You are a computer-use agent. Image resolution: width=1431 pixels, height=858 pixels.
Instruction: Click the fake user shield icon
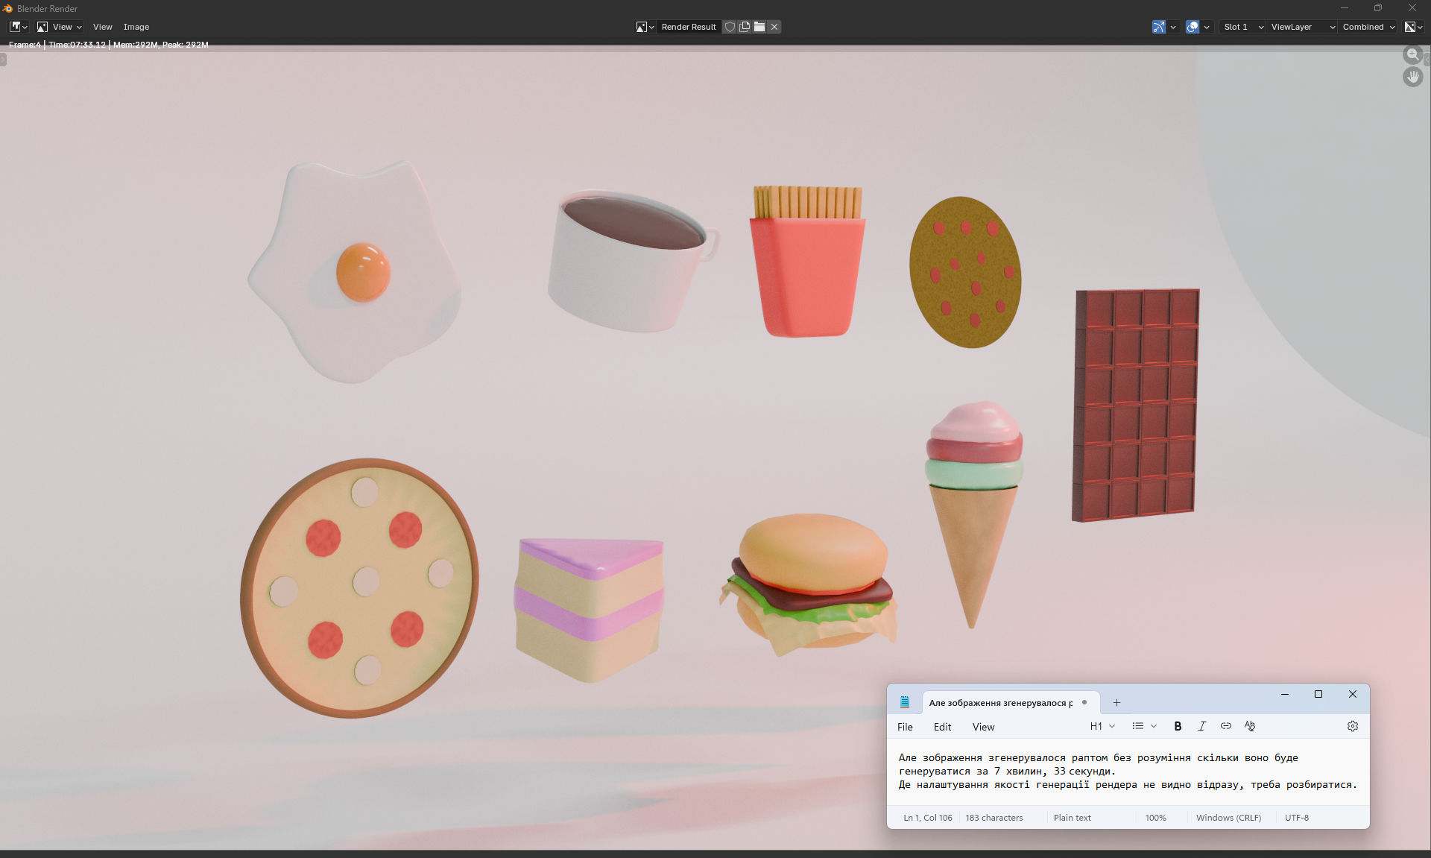click(730, 27)
